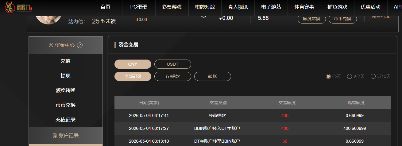Screen dimensions: 402x146
Task: Open the 资金中心 help question-mark icon
Action: pos(80,45)
